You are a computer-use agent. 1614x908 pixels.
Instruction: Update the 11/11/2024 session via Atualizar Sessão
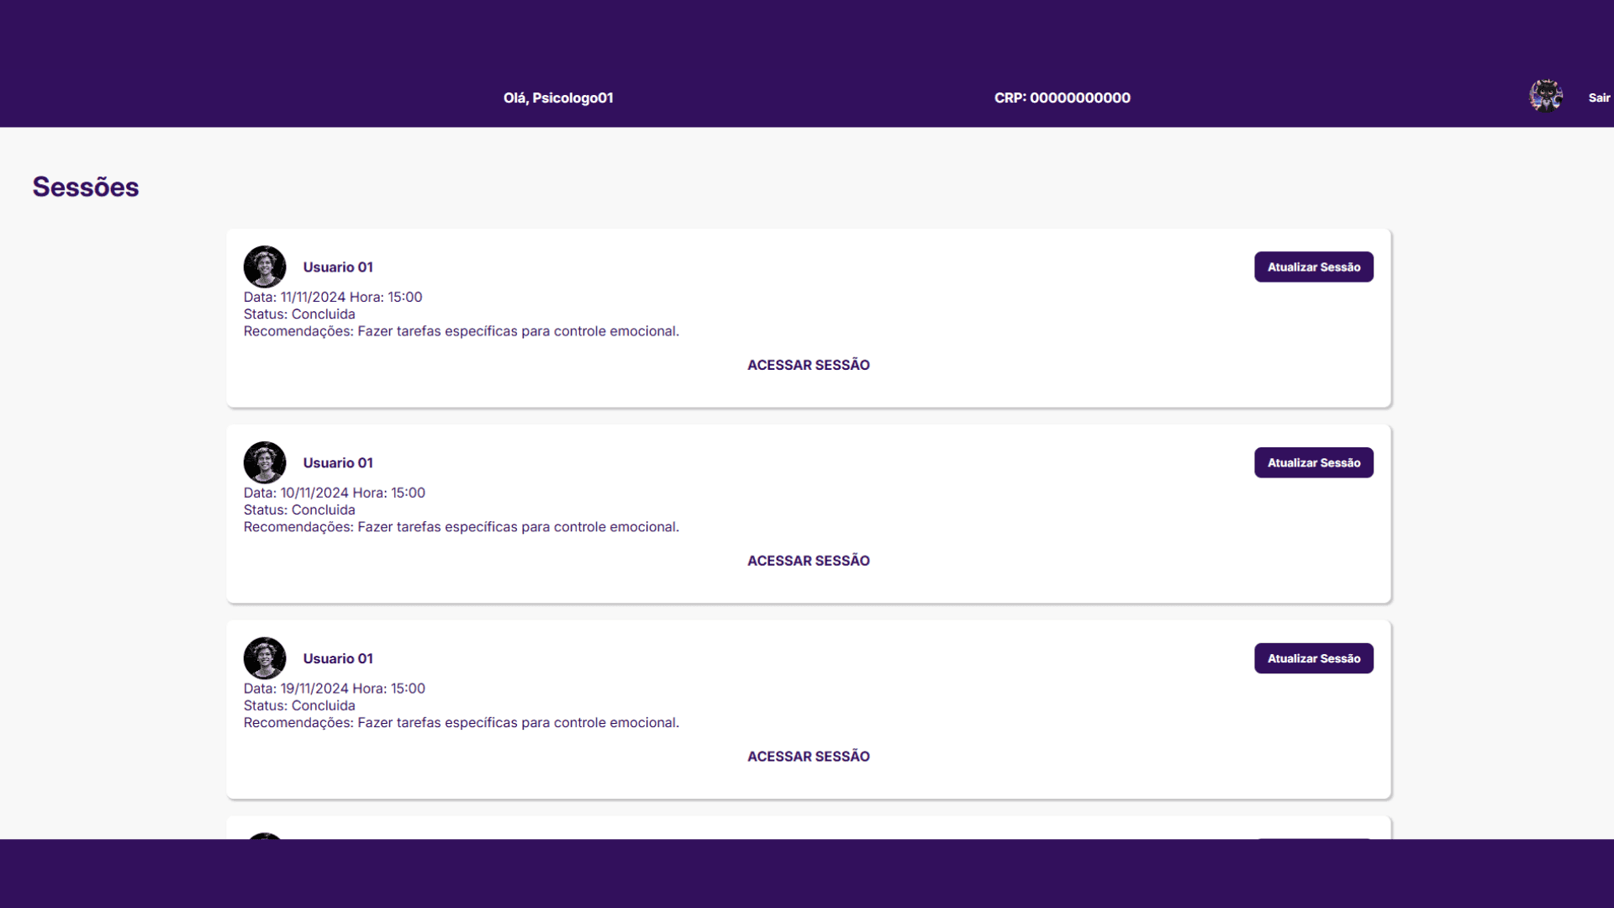[x=1314, y=267]
